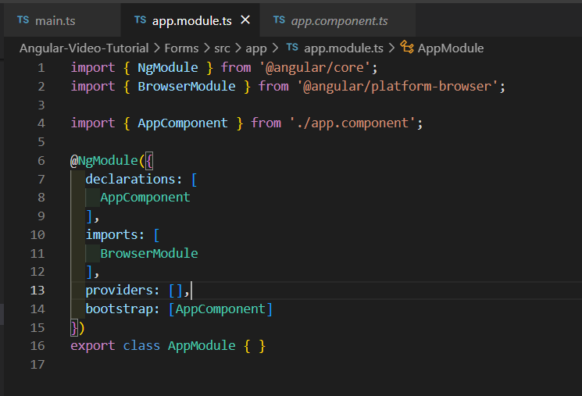Click the class keyword on line 16

point(141,346)
